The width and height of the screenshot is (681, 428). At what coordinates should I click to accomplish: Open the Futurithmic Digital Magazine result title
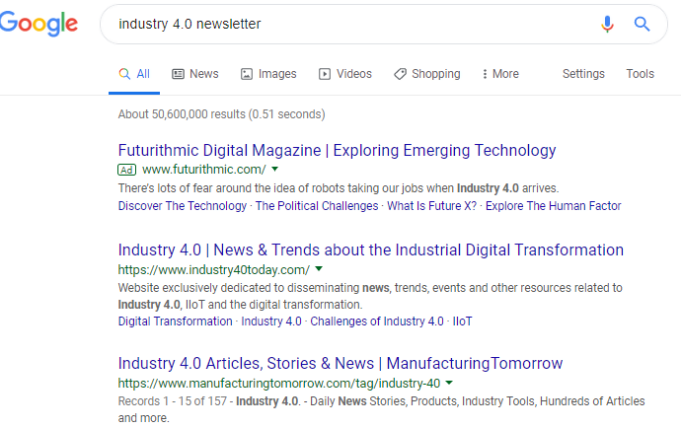[x=337, y=150]
